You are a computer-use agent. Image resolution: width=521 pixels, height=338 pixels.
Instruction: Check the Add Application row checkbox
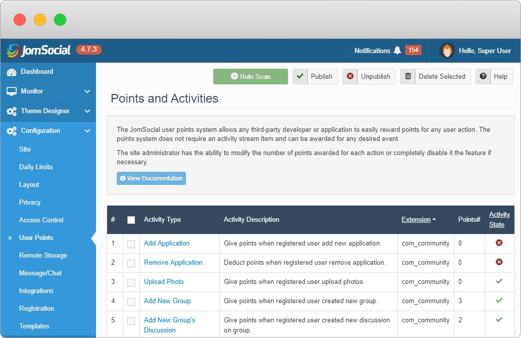point(131,244)
